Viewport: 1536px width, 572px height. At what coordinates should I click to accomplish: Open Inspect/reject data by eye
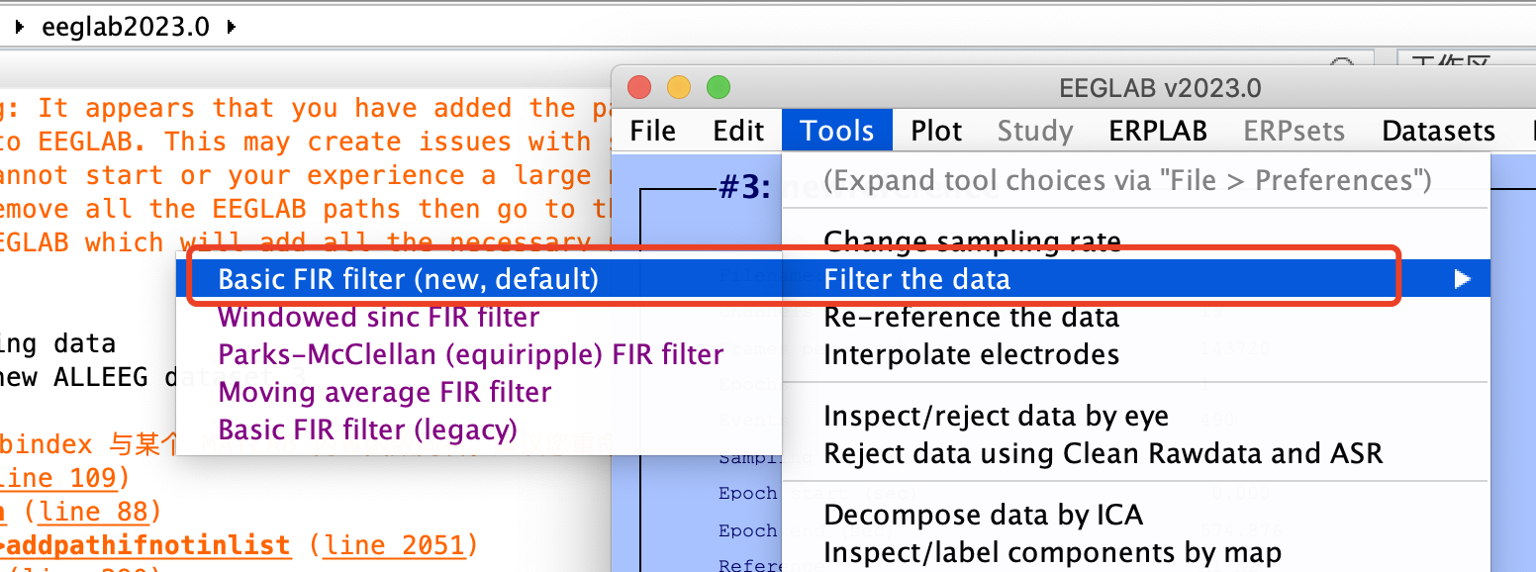click(x=995, y=417)
